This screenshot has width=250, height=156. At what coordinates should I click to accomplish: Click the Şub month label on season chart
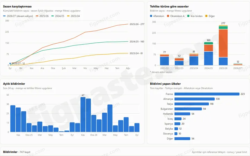point(64,68)
